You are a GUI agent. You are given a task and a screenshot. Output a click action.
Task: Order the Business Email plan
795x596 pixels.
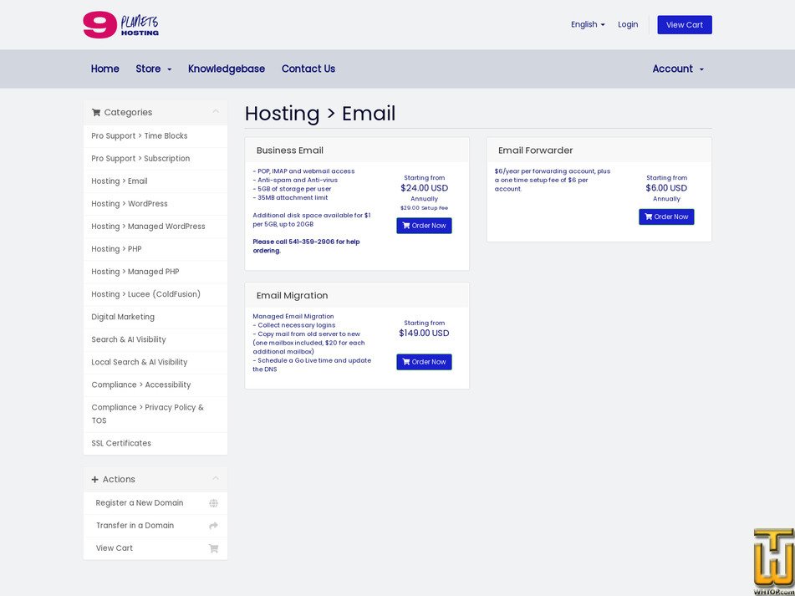point(424,226)
